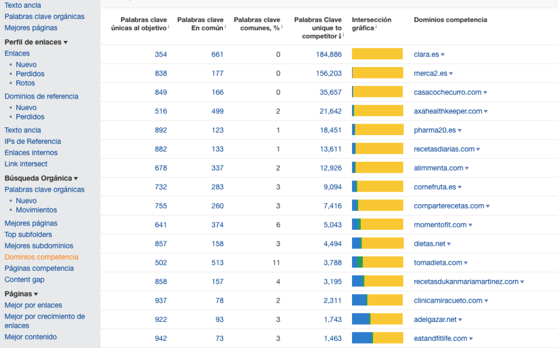Go to Páginas competencia
The image size is (558, 348).
point(39,268)
